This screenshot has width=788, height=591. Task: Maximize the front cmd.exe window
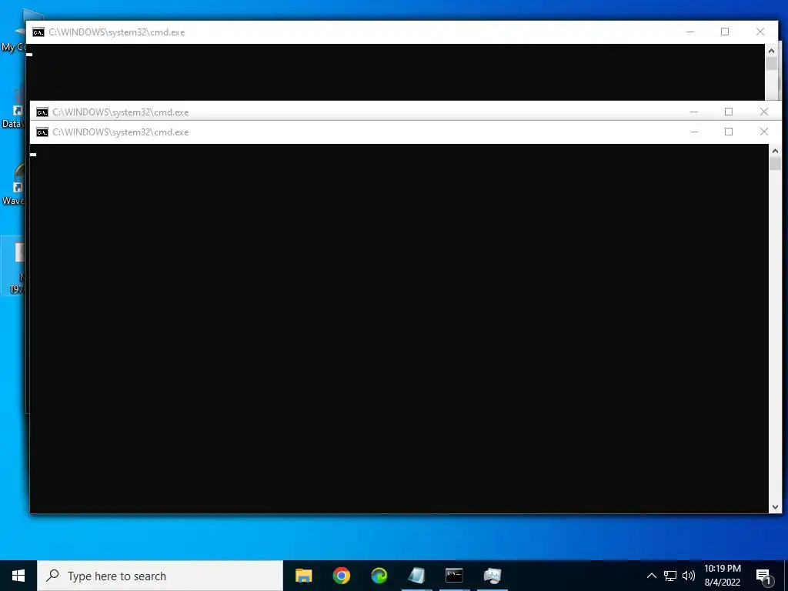(x=729, y=132)
